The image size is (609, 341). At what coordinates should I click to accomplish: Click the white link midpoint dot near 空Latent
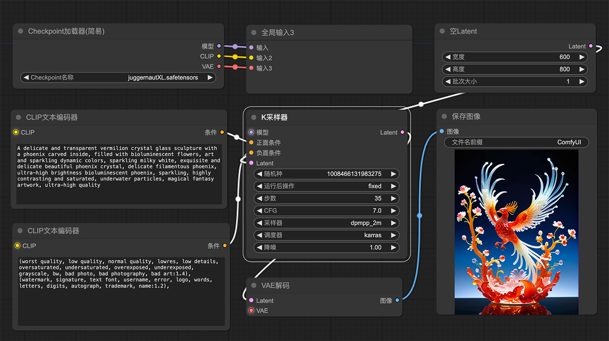[421, 104]
